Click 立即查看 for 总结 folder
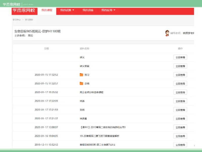202x152 pixels. pyautogui.click(x=180, y=84)
